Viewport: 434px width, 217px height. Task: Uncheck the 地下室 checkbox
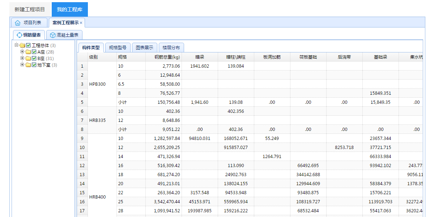coord(34,65)
